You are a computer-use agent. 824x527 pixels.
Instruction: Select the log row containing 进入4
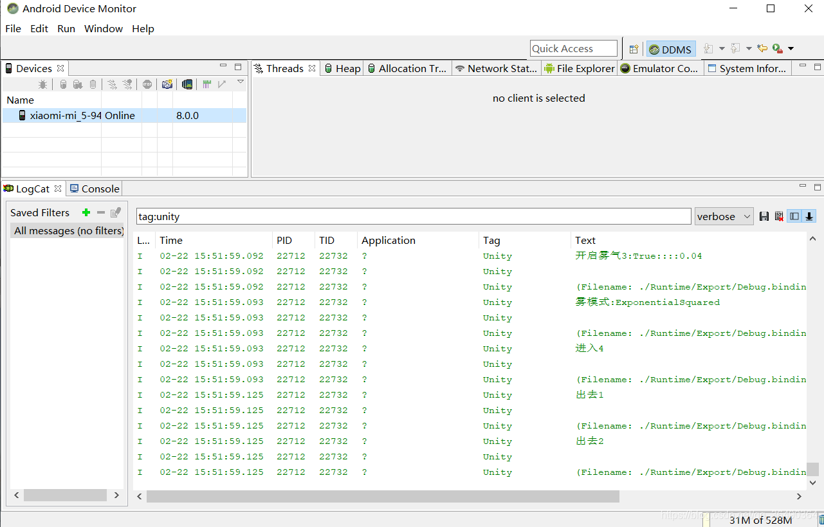(470, 349)
